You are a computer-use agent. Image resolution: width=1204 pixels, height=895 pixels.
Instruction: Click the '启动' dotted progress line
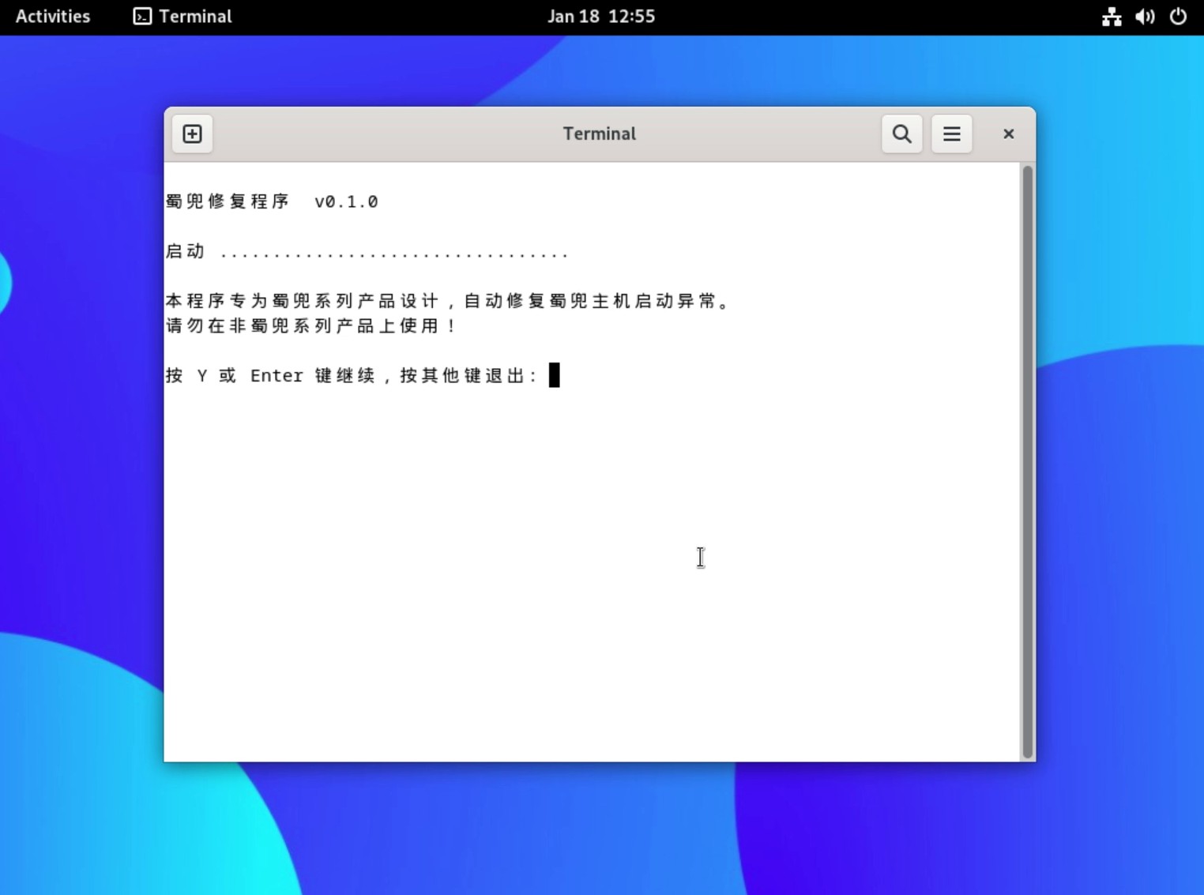(367, 251)
